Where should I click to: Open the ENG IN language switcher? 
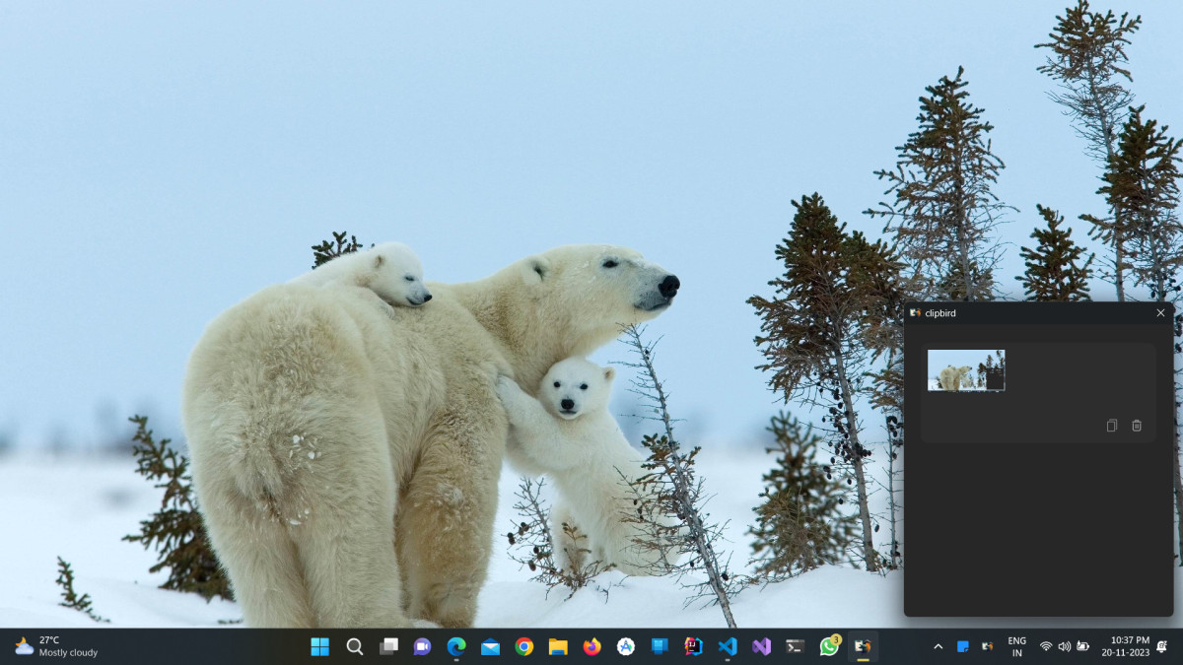point(1016,646)
